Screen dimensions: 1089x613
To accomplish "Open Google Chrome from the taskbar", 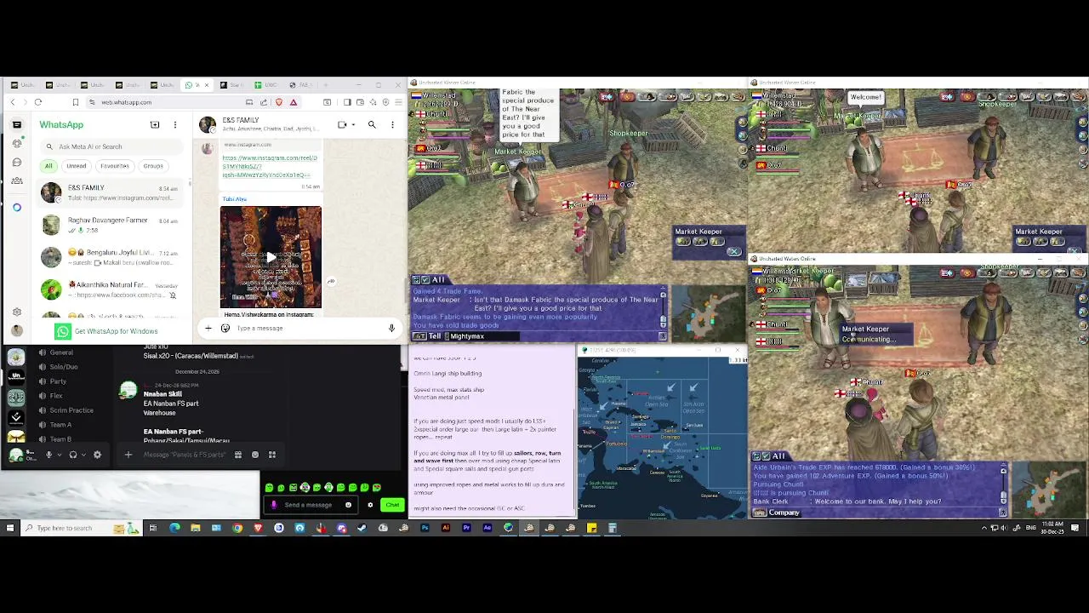I will coord(237,528).
